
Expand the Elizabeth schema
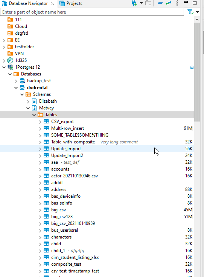pyautogui.click(x=28, y=102)
